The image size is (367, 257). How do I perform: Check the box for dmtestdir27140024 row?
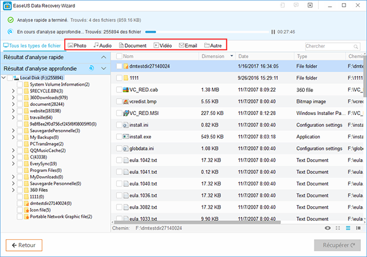tap(119, 66)
